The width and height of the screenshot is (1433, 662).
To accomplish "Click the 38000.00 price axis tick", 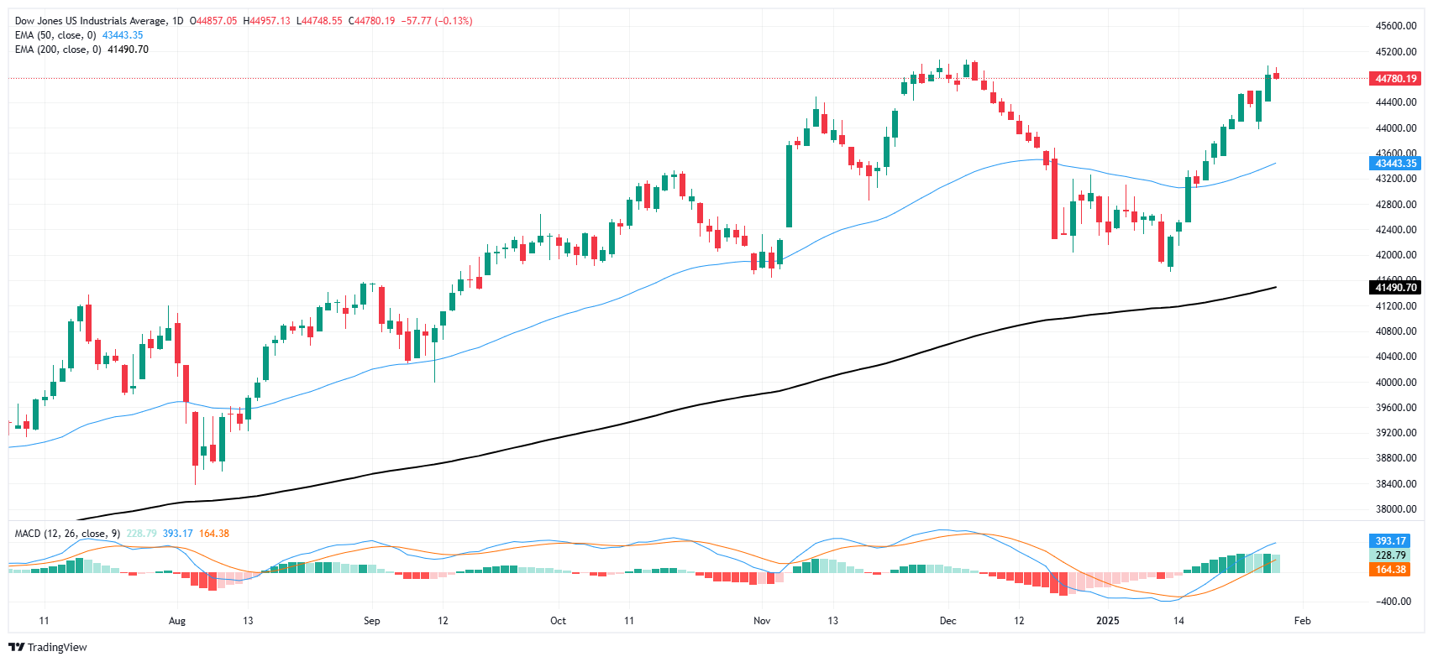I will pos(1396,508).
